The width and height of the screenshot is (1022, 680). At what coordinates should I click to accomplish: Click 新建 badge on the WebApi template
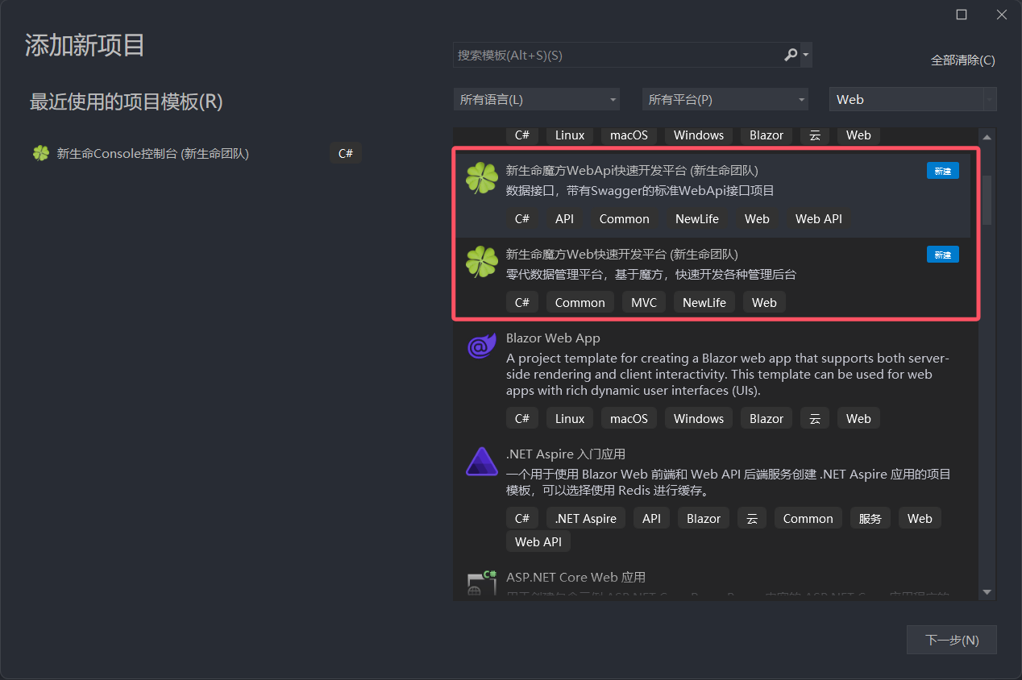coord(943,171)
